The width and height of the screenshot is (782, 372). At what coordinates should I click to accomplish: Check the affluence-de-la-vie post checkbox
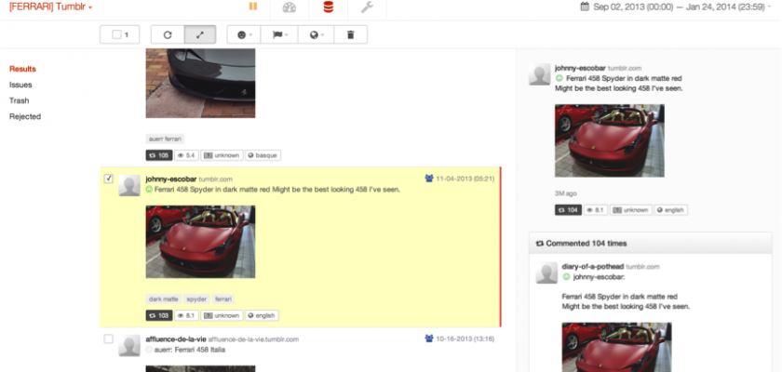tap(108, 339)
